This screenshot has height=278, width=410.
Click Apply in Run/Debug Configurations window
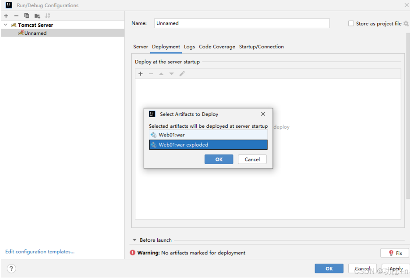click(x=396, y=268)
